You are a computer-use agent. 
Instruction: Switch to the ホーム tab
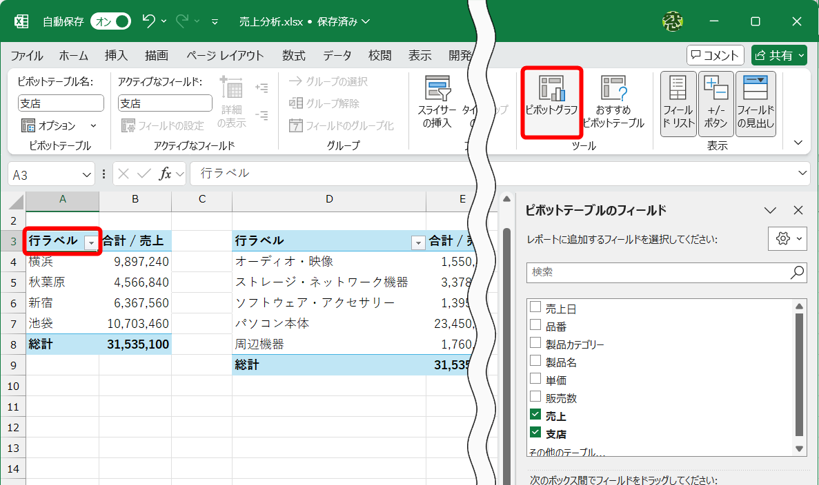[73, 55]
